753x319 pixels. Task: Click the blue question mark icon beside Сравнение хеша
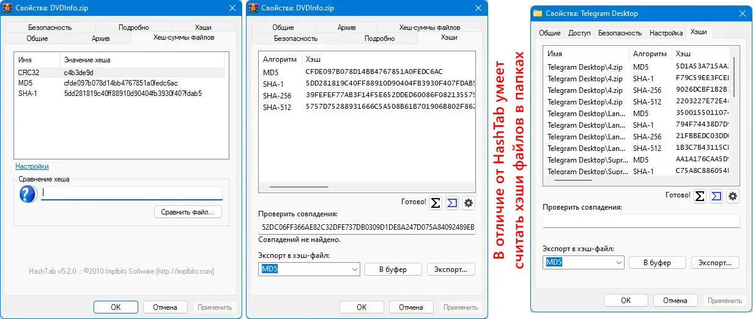point(28,194)
